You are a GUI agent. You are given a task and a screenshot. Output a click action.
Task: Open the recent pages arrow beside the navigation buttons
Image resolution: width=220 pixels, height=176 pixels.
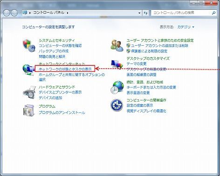tap(20, 13)
